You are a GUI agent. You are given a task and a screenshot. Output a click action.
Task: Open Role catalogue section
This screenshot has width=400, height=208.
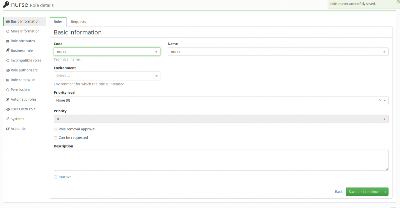pos(25,80)
